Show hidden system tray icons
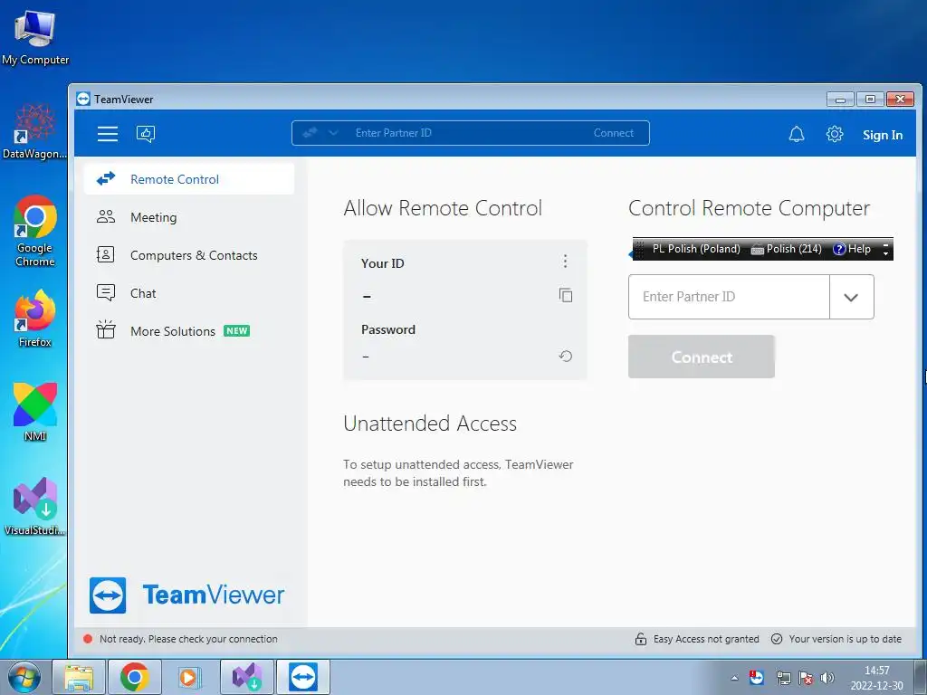 (x=734, y=678)
